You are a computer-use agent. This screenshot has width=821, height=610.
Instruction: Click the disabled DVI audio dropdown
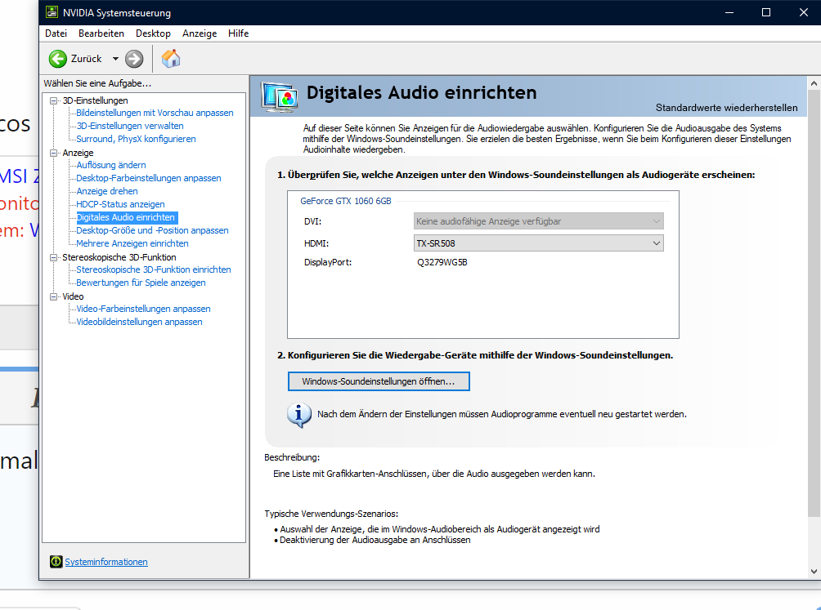coord(538,221)
